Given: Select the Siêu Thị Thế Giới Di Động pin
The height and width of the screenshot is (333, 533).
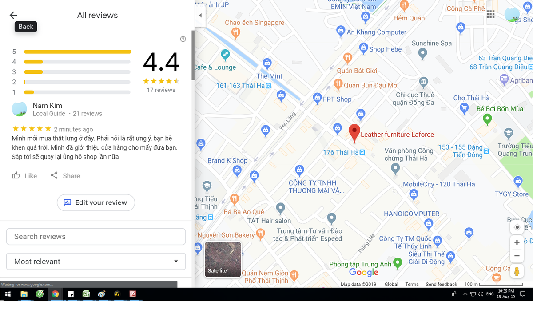Looking at the screenshot, I should click(x=451, y=256).
